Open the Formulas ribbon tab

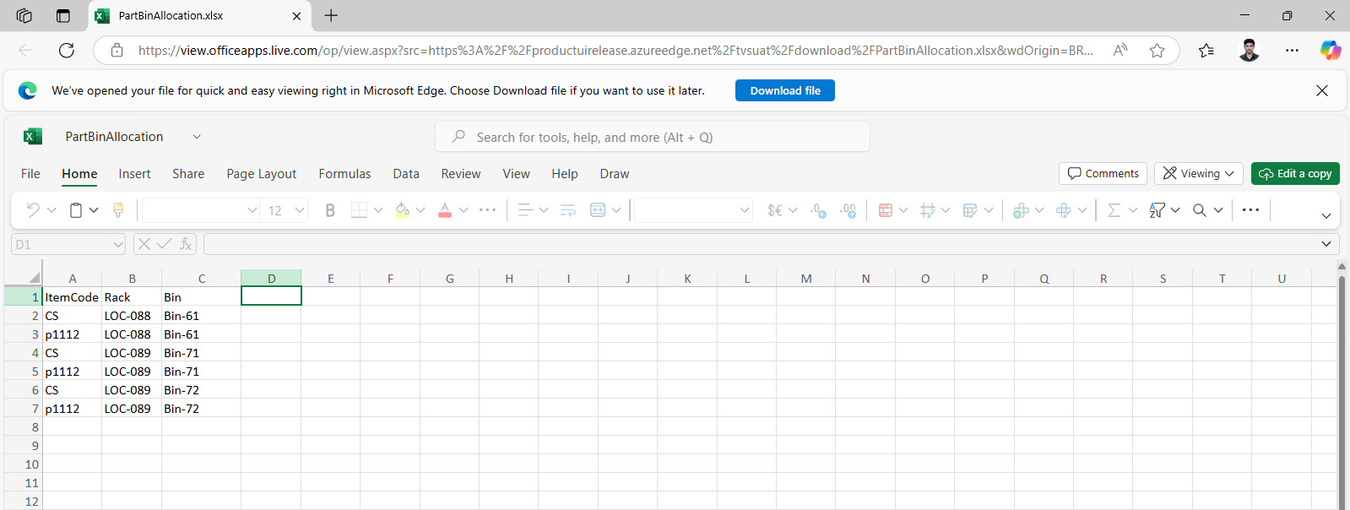344,173
